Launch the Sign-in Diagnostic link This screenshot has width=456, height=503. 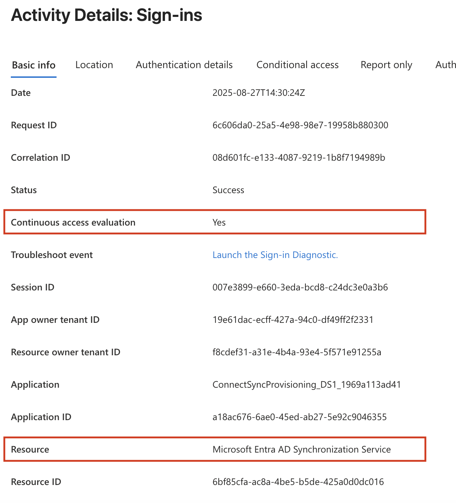275,255
